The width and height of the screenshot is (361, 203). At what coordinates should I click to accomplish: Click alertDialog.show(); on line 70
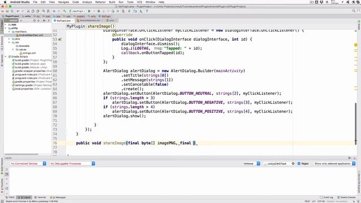click(x=124, y=116)
